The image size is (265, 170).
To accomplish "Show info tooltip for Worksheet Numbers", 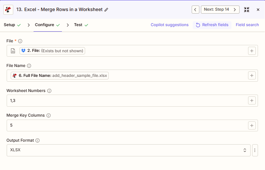I will click(x=49, y=91).
